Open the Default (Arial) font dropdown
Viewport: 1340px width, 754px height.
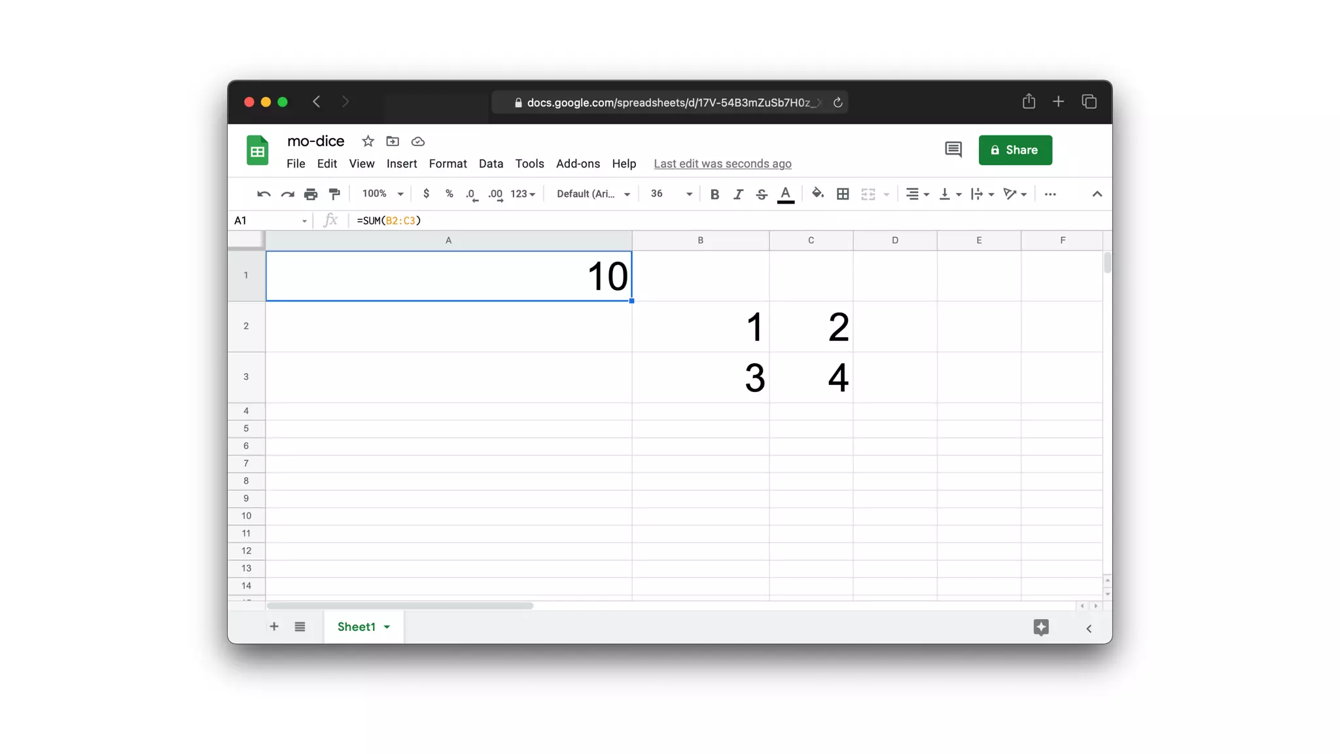tap(593, 194)
